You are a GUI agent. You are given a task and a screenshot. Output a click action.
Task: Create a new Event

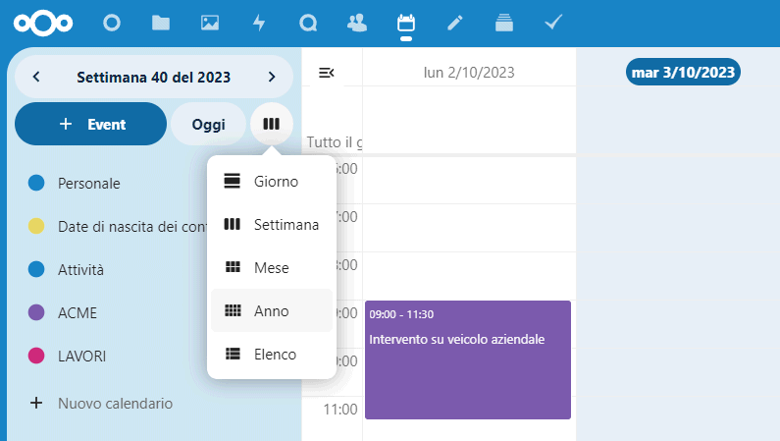90,124
